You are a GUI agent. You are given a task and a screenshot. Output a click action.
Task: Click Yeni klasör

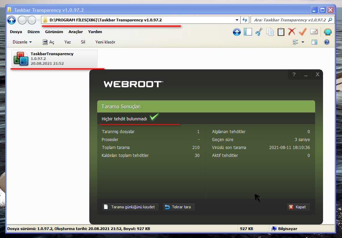click(105, 42)
